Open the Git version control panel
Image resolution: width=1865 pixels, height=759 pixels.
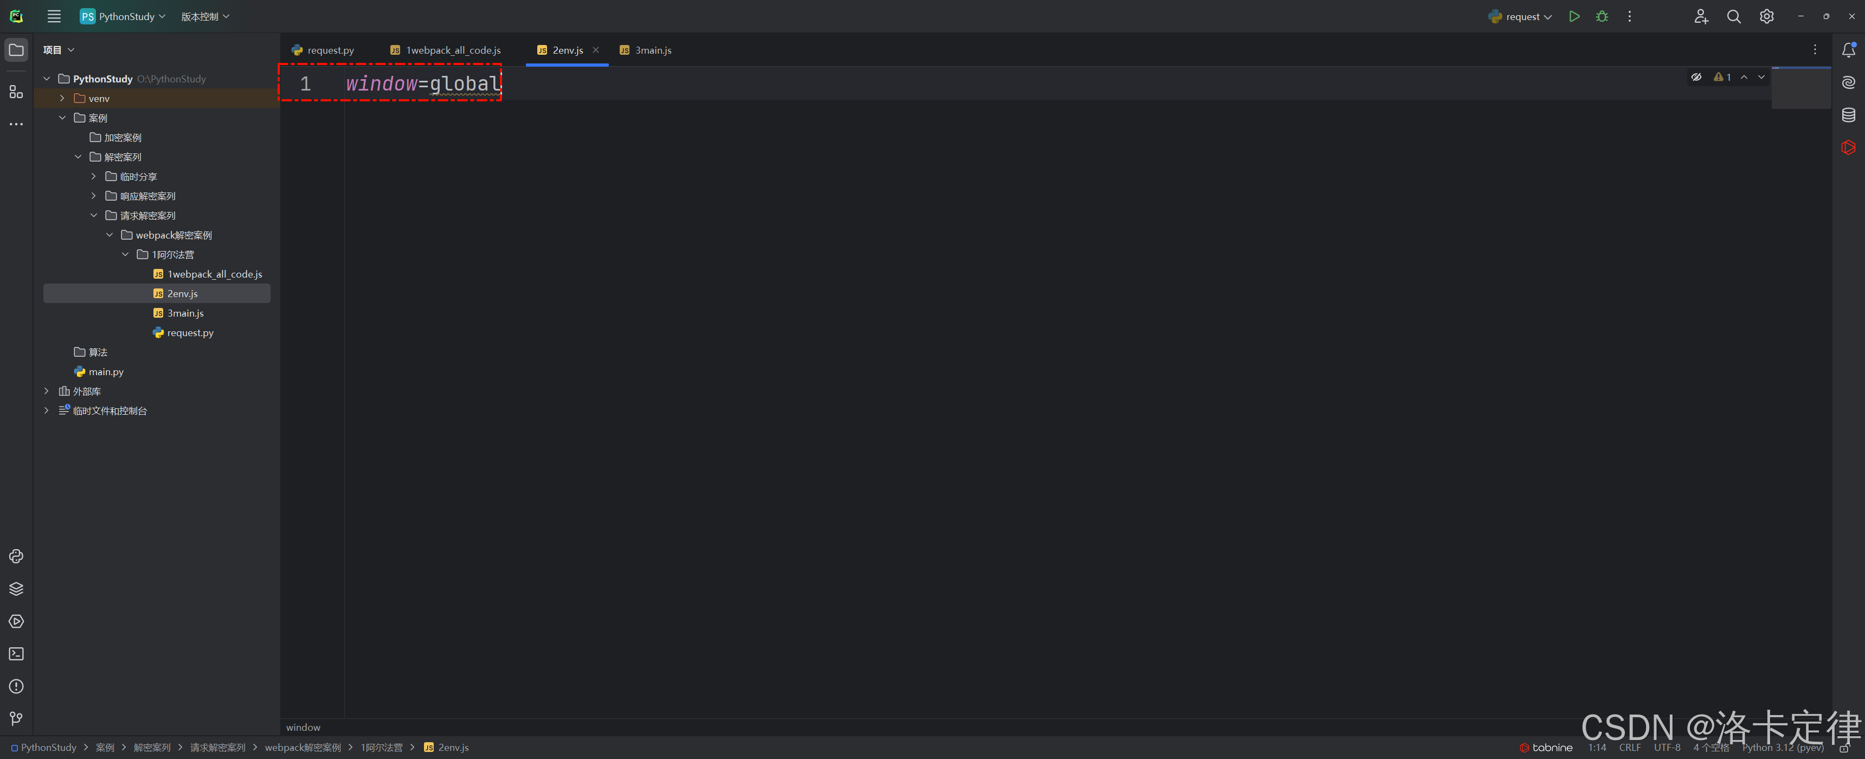[16, 718]
